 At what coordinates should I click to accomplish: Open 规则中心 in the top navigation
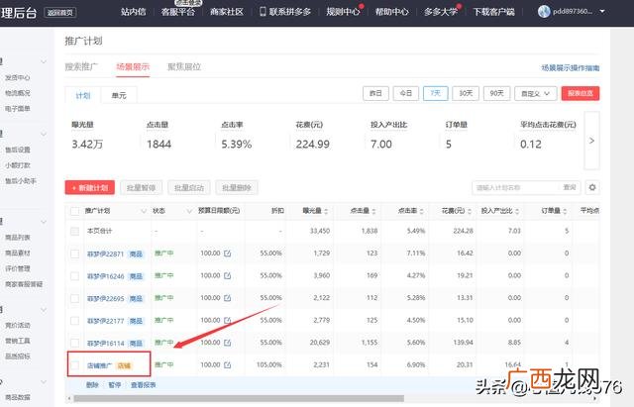coord(343,12)
